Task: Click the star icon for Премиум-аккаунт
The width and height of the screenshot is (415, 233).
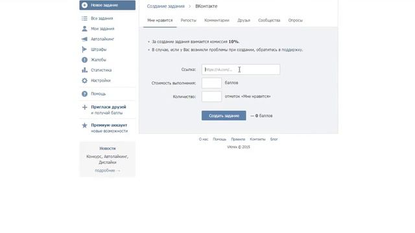Action: click(x=84, y=125)
